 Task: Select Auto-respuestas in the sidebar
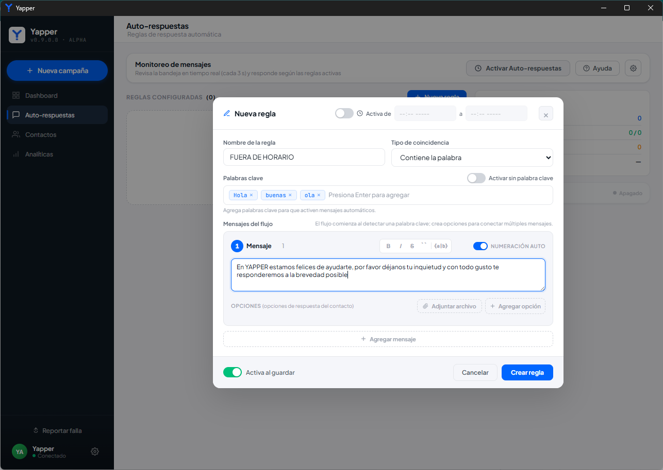tap(57, 115)
